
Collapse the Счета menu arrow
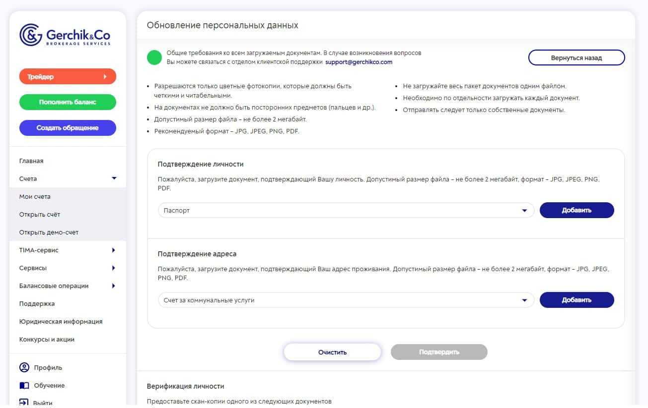[114, 178]
